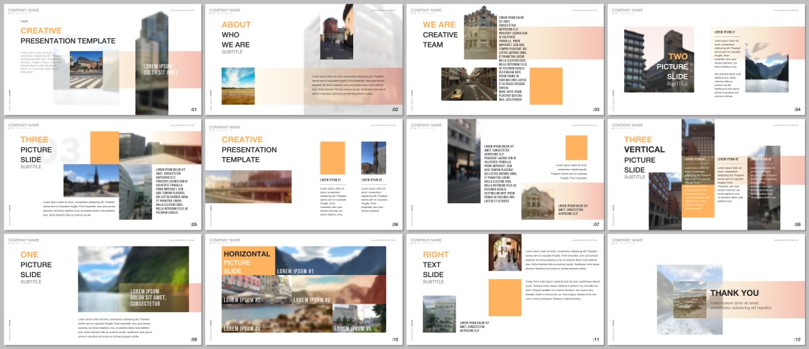Click the 'LOREM IPSUM #1' label on slide 10
Viewport: 809px width, 349px height.
(x=295, y=271)
